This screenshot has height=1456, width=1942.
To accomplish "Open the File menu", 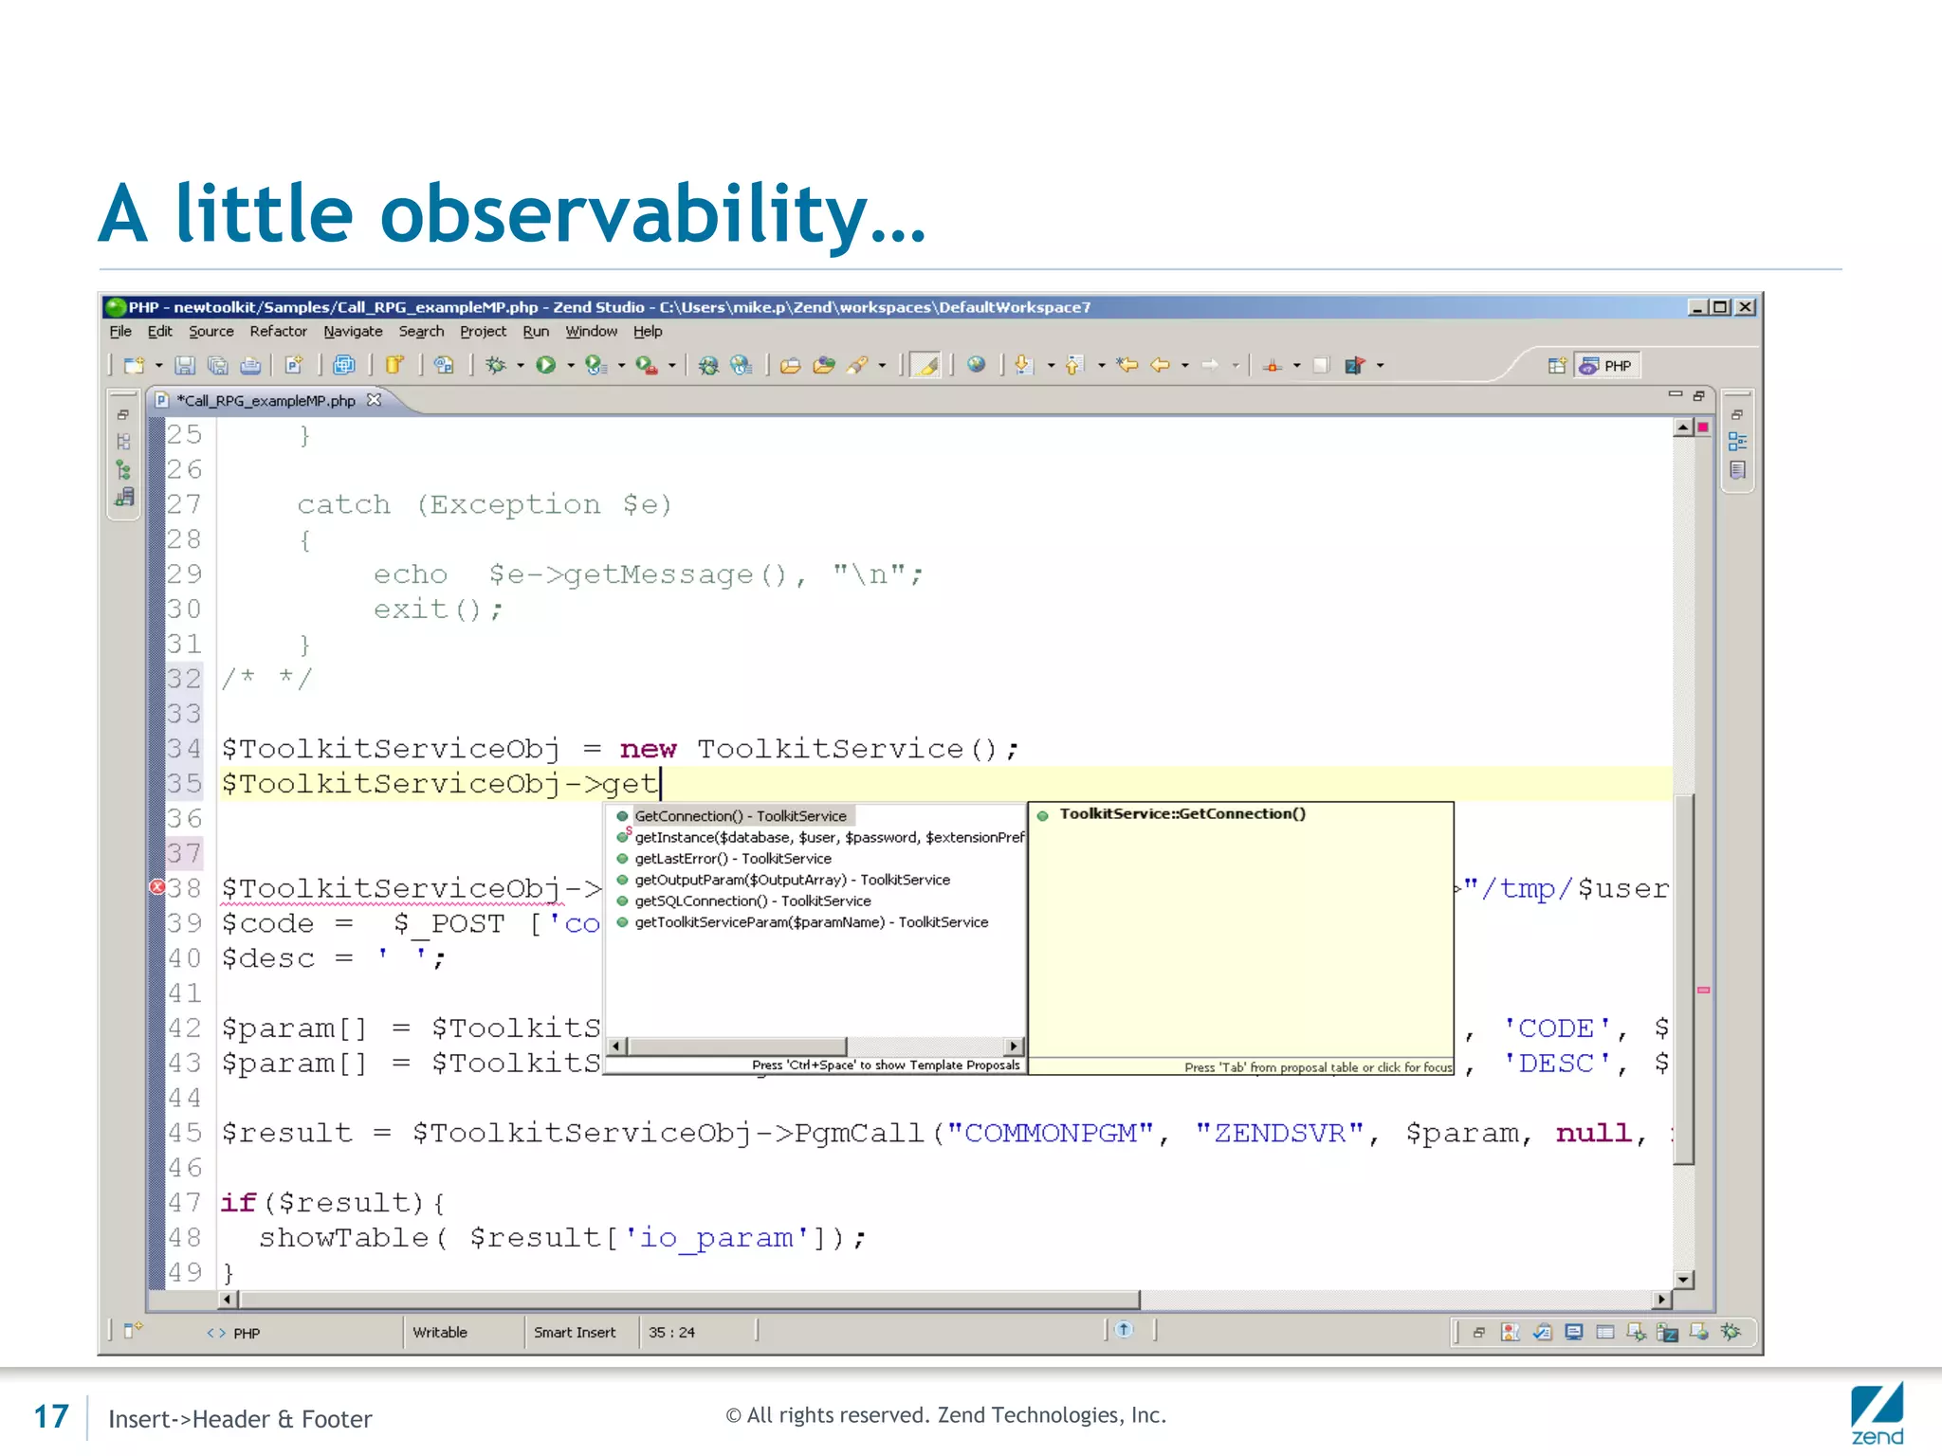I will click(x=120, y=332).
